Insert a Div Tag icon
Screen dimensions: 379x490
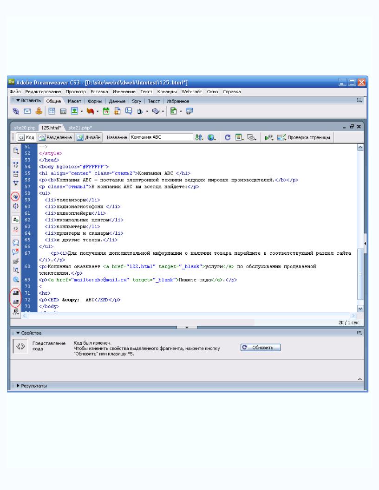tap(63, 111)
